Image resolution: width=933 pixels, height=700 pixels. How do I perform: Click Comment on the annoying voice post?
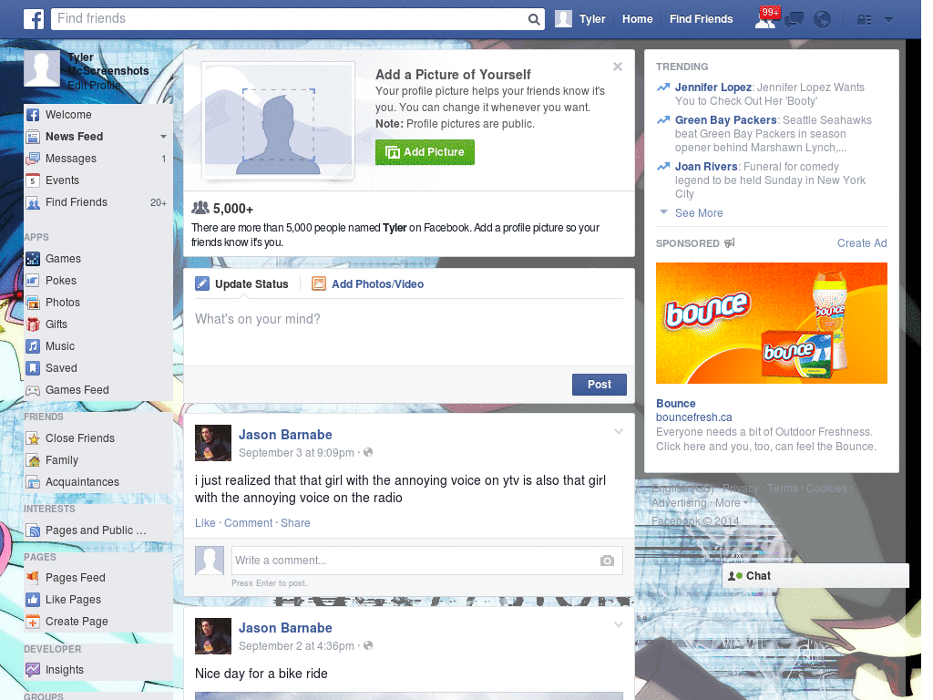tap(248, 523)
